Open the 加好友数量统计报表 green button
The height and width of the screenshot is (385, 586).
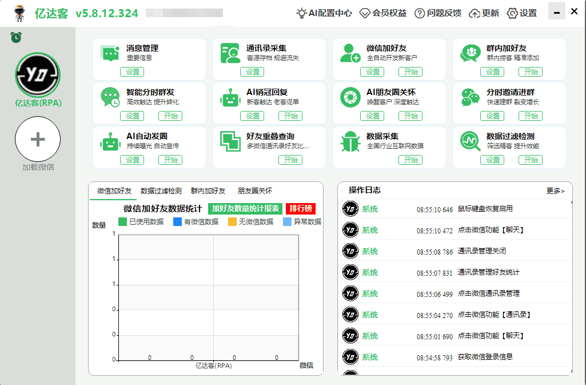pos(245,209)
